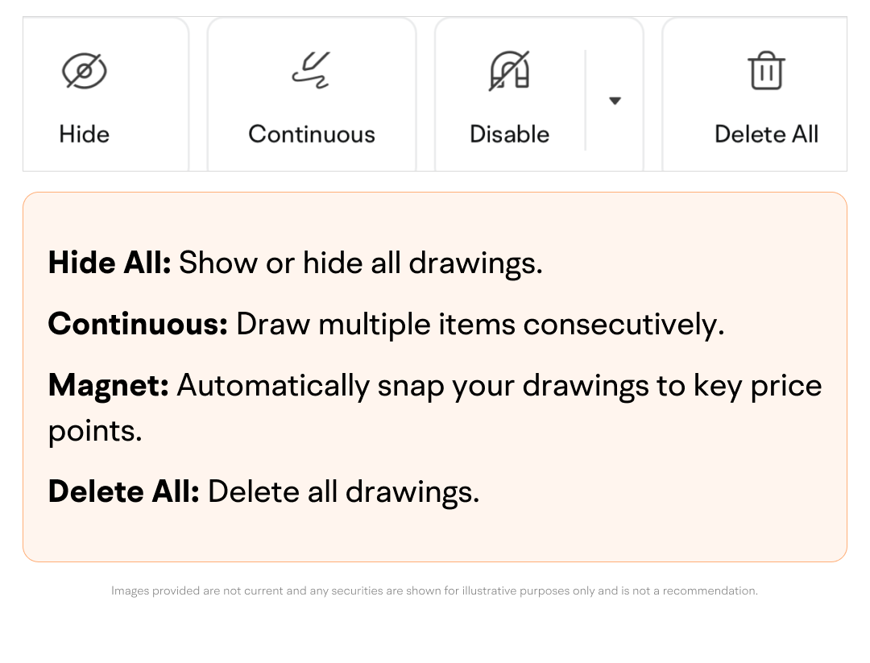Click the "Hide" label in the toolbar
The width and height of the screenshot is (870, 663).
(85, 135)
